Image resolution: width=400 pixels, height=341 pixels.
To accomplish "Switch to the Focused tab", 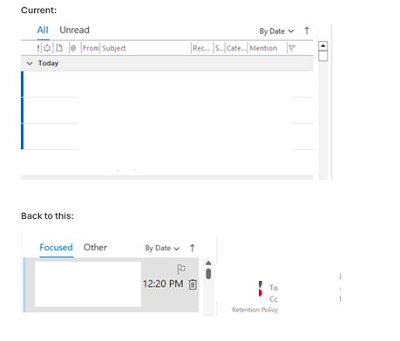I will [56, 248].
